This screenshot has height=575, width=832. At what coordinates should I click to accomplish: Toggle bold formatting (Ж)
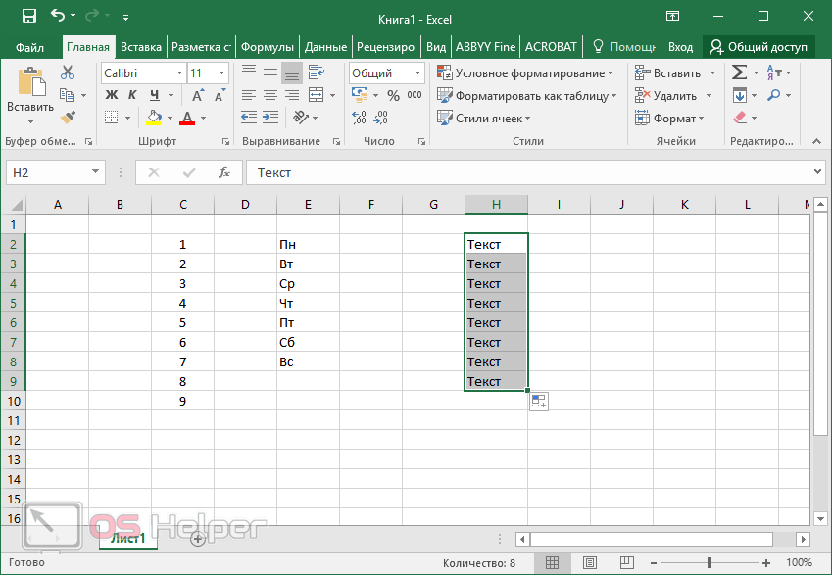tap(111, 95)
